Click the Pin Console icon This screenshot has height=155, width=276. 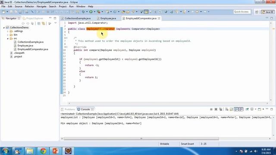(x=247, y=109)
